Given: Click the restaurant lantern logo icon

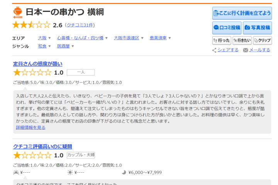Looking at the screenshot, I should [x=18, y=12].
